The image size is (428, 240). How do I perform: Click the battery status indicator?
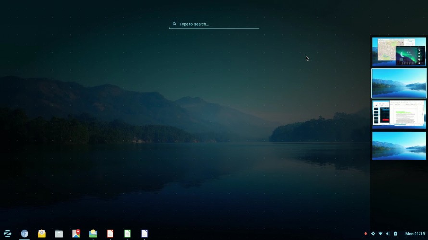pos(395,234)
